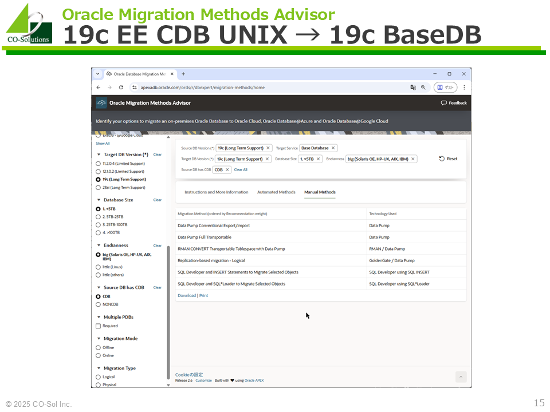The width and height of the screenshot is (550, 412).
Task: Click the Show All link in sidebar
Action: 103,144
